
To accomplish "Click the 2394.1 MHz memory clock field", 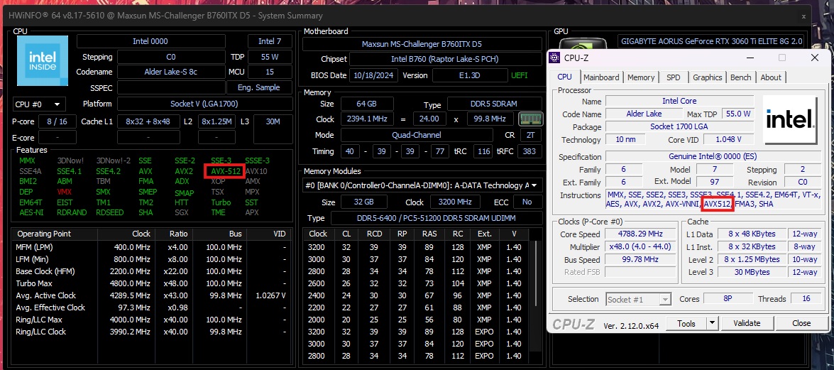I will [366, 119].
